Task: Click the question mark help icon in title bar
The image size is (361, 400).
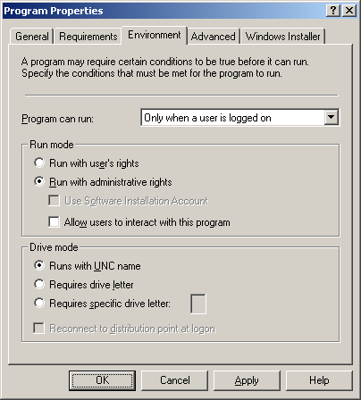Action: (333, 11)
